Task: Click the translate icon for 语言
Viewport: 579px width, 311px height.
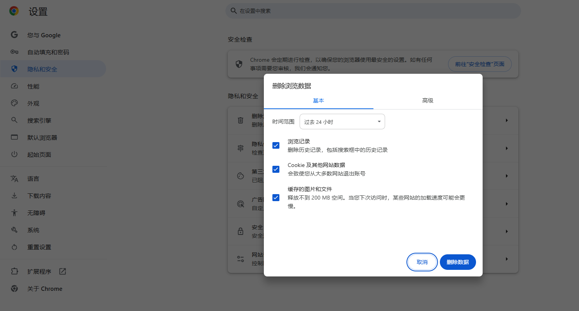Action: click(14, 179)
